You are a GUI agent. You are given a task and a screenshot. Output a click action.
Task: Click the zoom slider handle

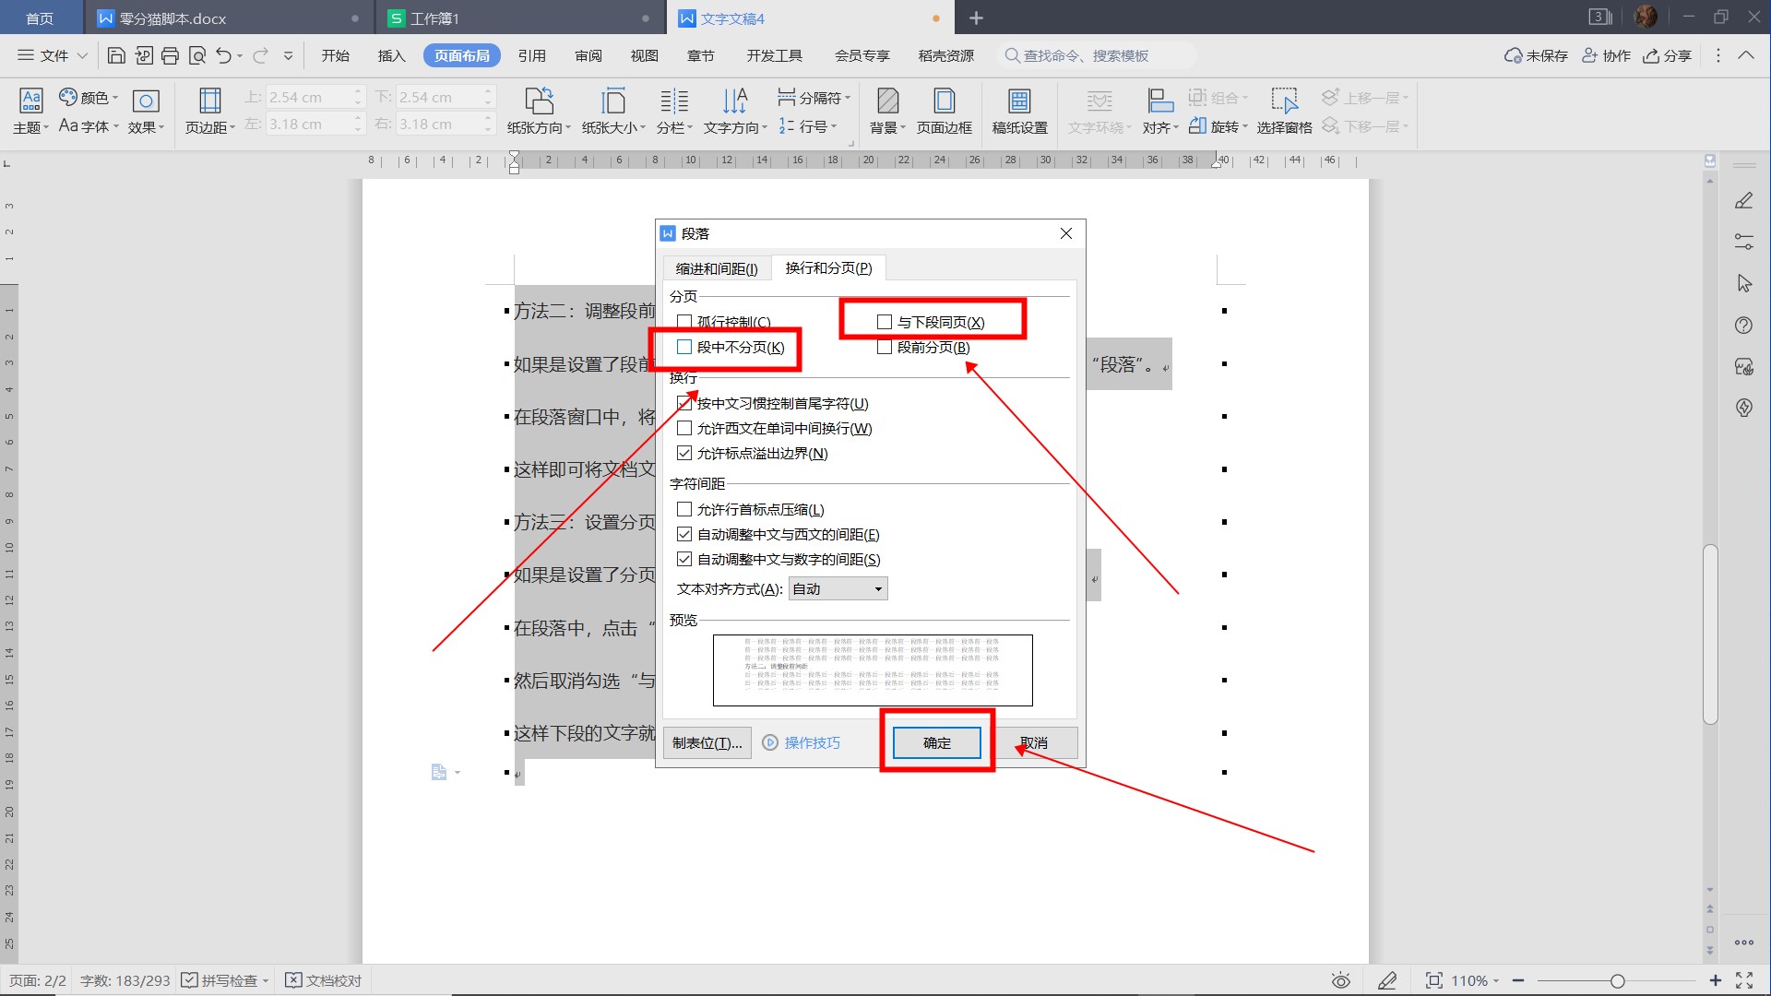[1617, 981]
